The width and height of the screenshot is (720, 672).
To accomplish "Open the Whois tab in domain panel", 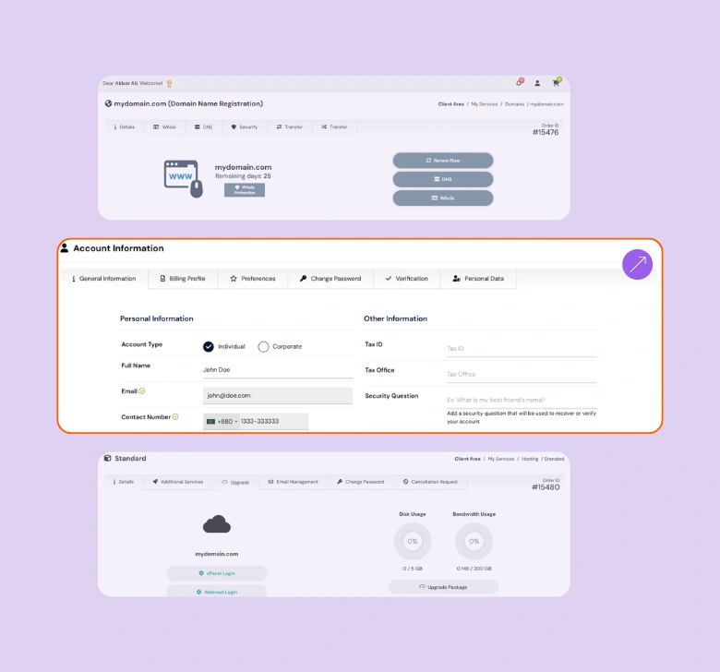I will tap(164, 126).
